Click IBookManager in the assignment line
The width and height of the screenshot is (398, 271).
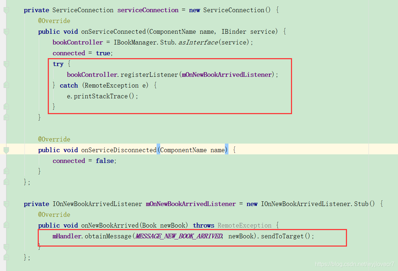pos(135,42)
